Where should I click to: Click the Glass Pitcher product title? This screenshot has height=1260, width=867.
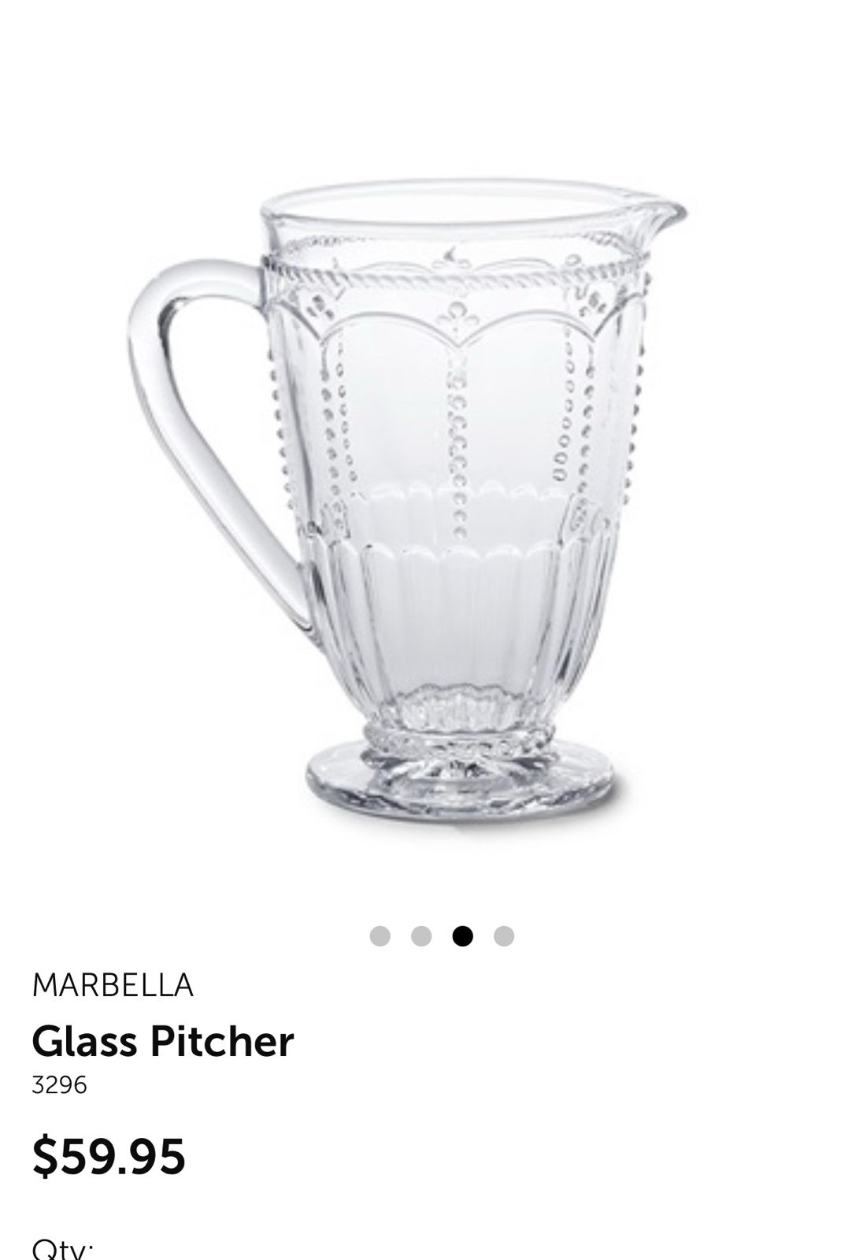[x=163, y=1041]
